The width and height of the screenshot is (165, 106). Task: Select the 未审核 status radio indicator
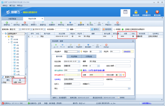115,29
